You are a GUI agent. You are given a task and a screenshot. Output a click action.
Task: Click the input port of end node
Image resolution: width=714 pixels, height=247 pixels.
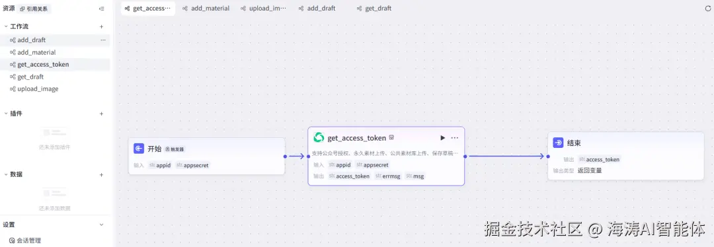click(x=548, y=156)
